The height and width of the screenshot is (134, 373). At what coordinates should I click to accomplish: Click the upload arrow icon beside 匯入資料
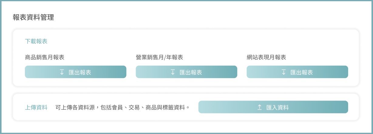pyautogui.click(x=259, y=107)
